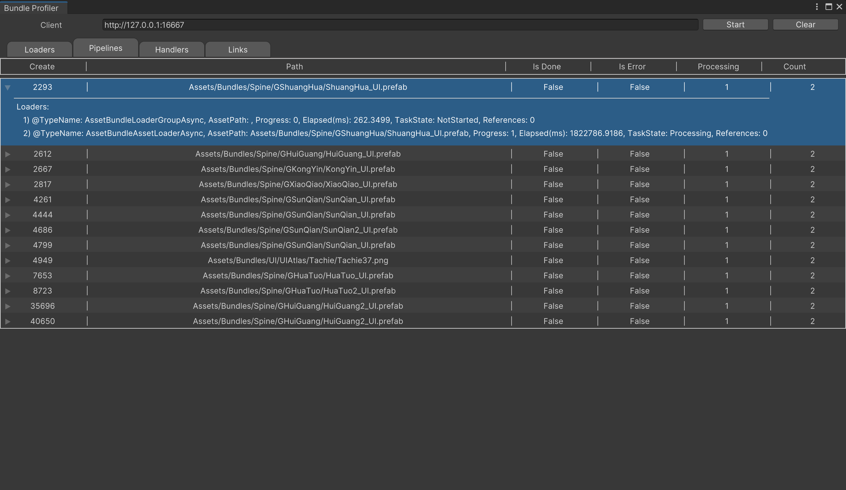Click the Processing column header
Viewport: 846px width, 490px height.
[x=718, y=66]
